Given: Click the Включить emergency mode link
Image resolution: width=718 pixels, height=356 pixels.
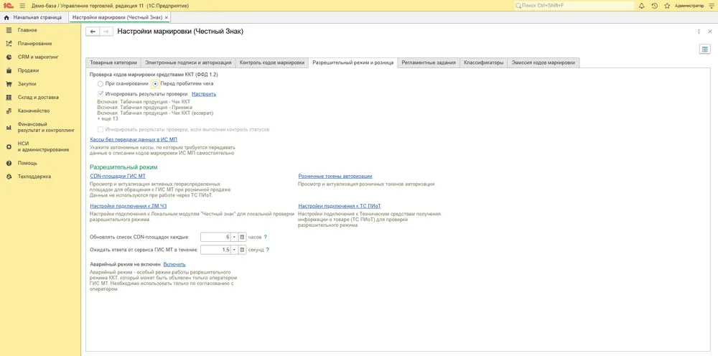Looking at the screenshot, I should click(x=174, y=264).
